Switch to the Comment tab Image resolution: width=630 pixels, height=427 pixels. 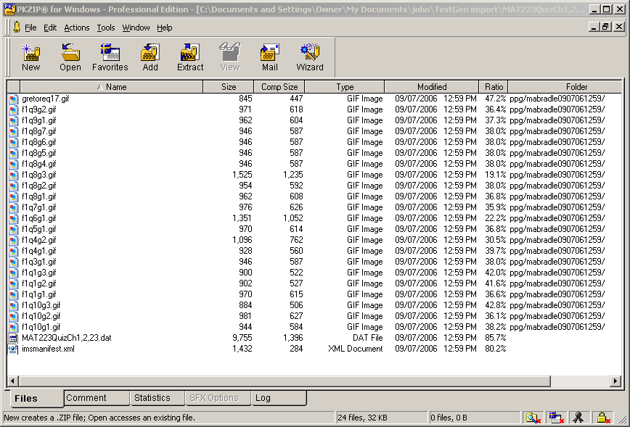(x=97, y=398)
